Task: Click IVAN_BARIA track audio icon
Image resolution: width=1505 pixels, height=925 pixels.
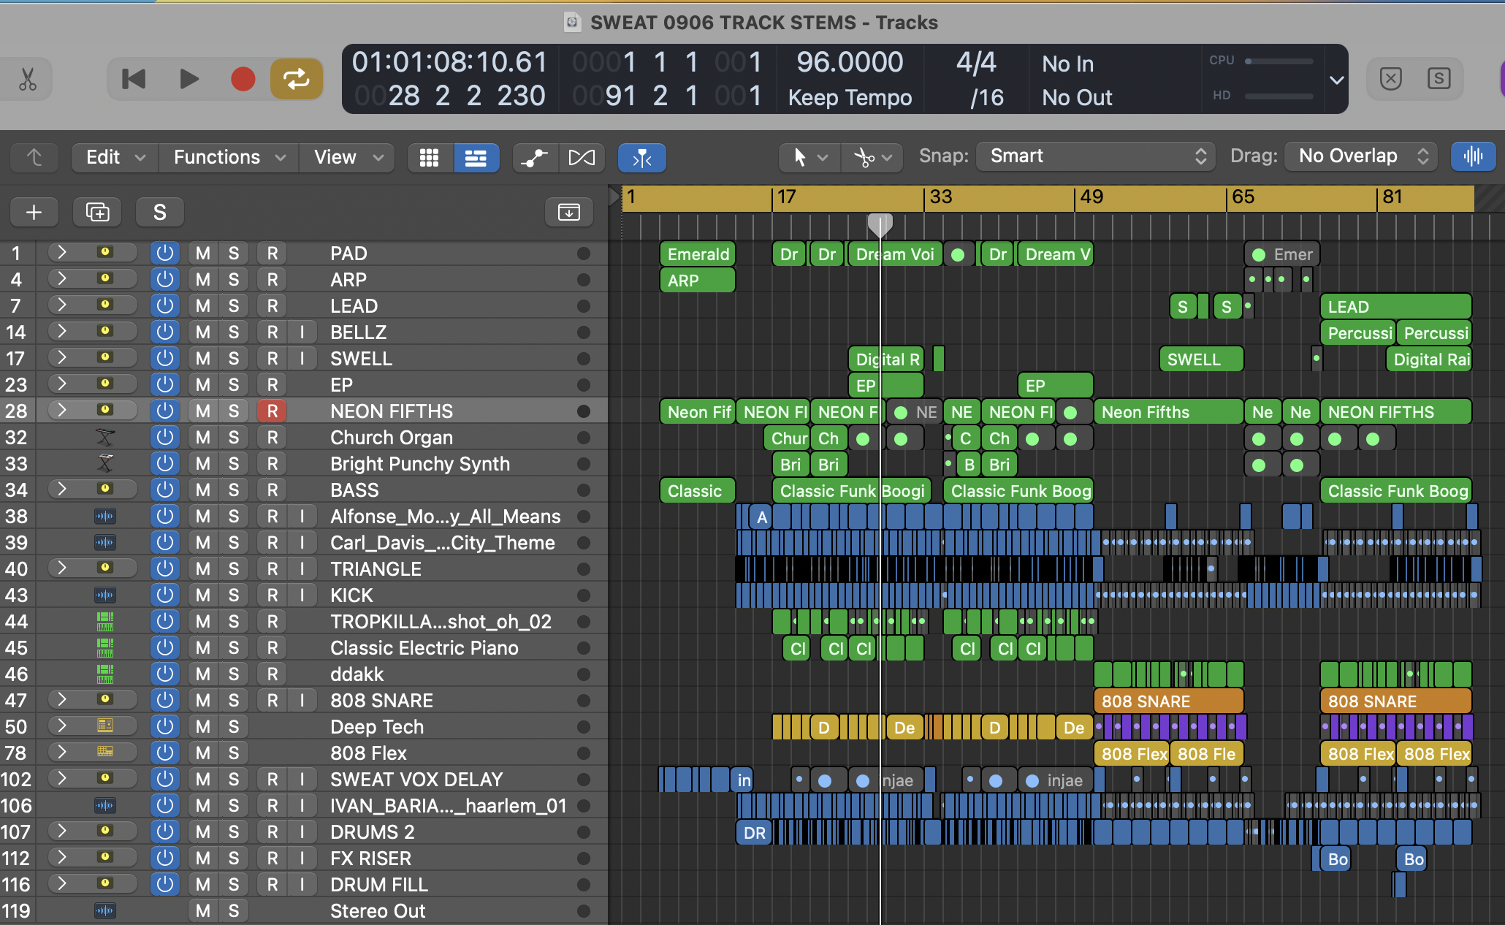Action: point(105,805)
